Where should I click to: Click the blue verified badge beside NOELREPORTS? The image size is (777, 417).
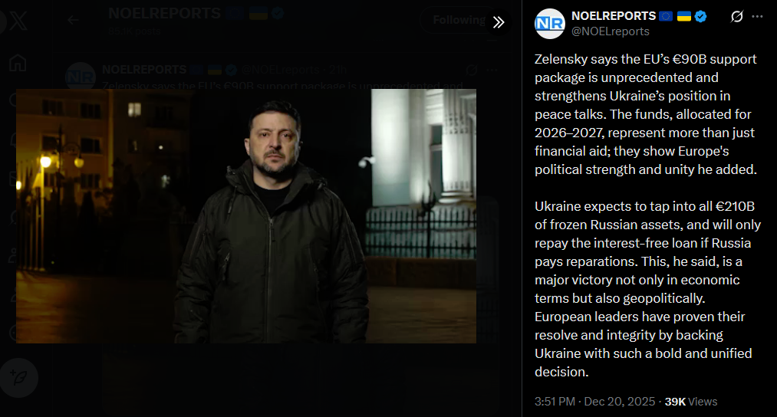click(x=700, y=16)
